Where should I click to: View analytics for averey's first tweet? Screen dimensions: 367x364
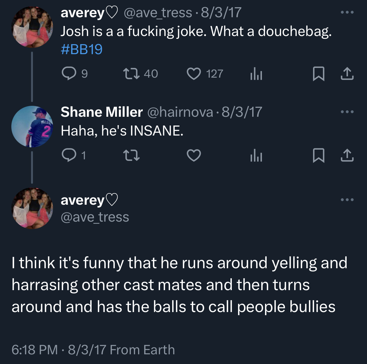coord(256,74)
